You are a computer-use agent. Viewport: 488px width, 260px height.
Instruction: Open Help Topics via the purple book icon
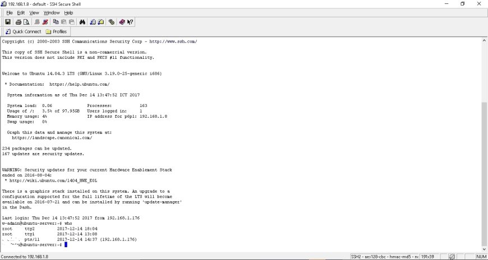click(x=122, y=22)
